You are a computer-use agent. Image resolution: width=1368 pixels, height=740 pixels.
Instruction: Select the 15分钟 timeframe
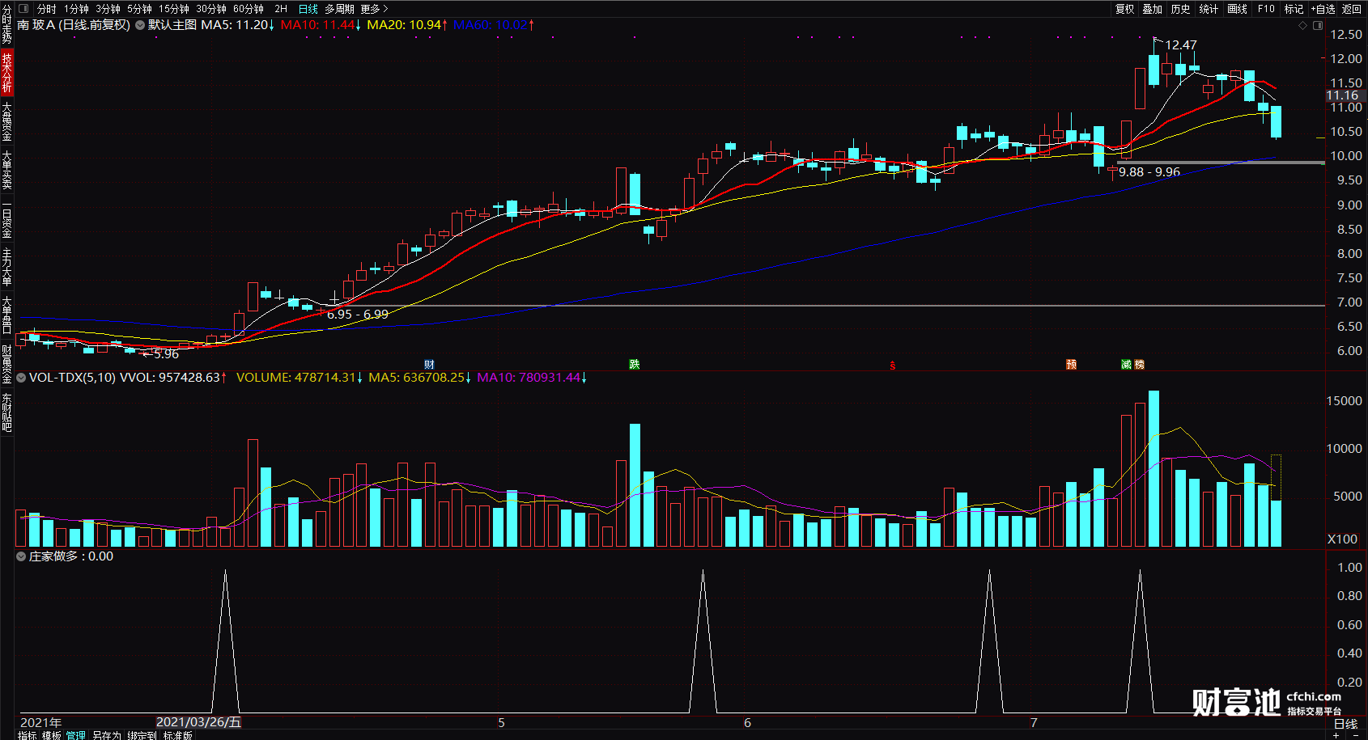pos(173,9)
